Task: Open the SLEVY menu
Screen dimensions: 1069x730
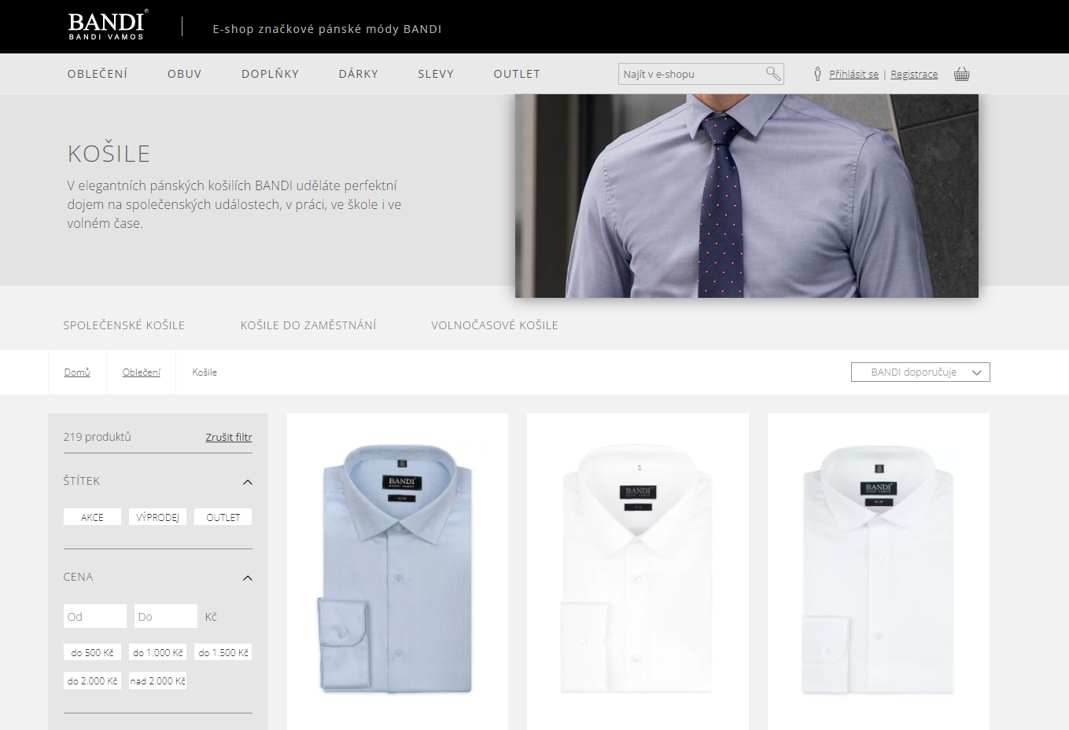Action: 436,74
